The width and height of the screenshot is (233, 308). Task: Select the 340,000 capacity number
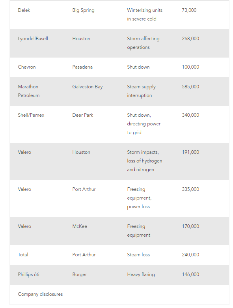click(x=190, y=115)
